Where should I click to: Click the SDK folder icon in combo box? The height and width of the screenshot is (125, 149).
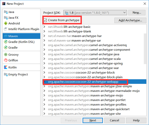pyautogui.click(x=66, y=13)
